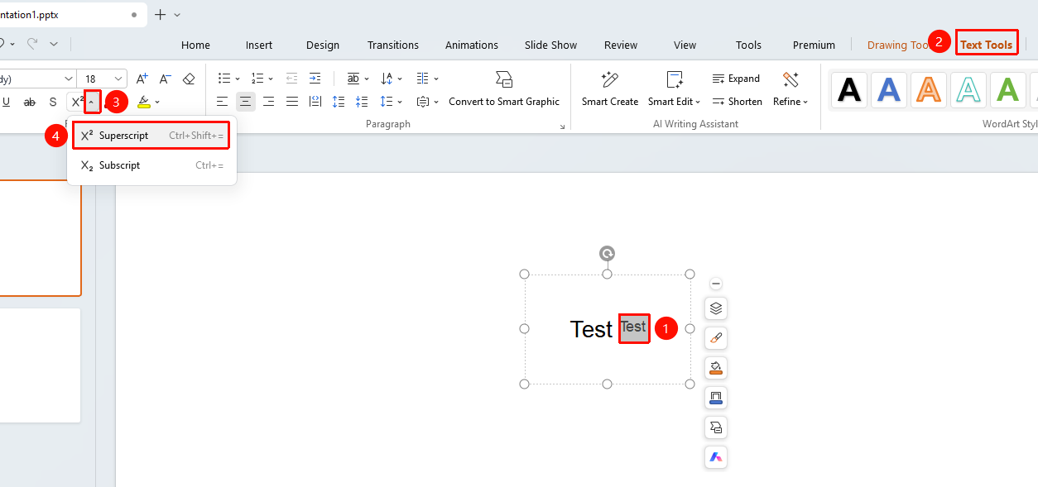Center align the text
The width and height of the screenshot is (1038, 487).
coord(245,102)
